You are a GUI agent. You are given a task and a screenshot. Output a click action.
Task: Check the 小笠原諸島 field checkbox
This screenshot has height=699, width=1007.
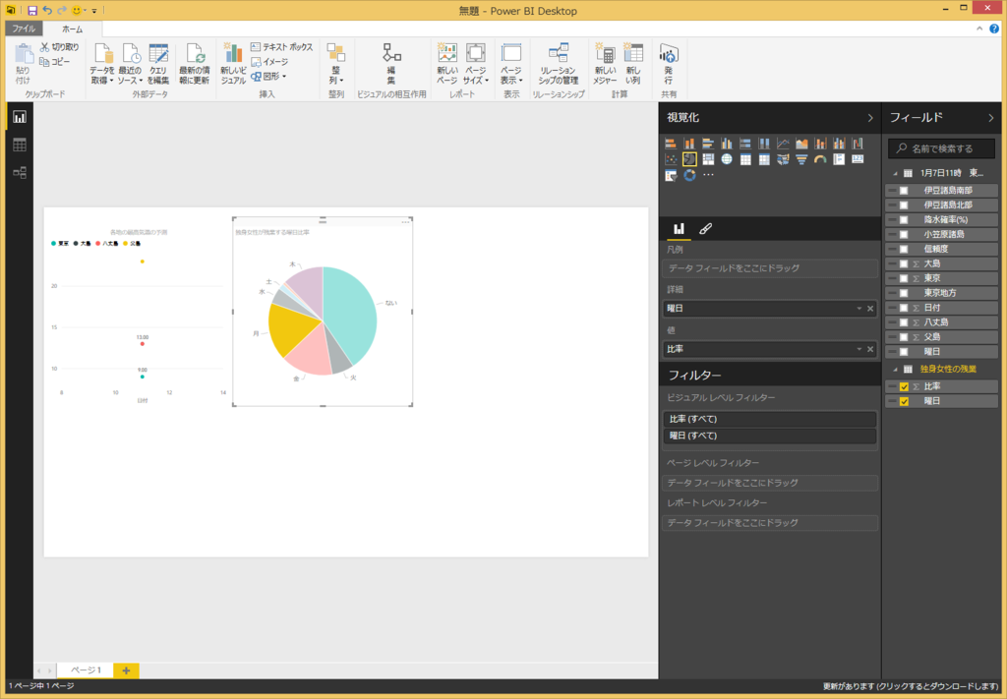coord(904,234)
